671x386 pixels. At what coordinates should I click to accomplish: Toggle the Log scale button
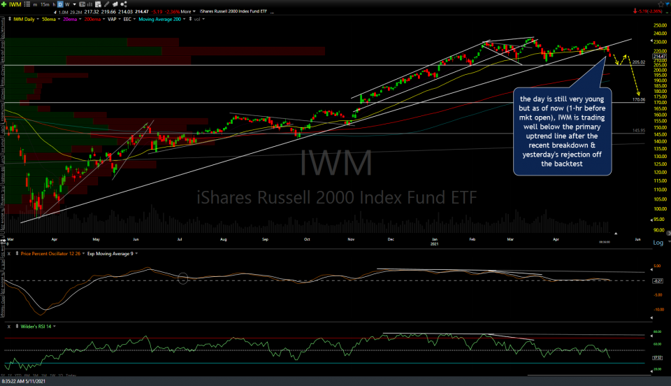point(658,243)
